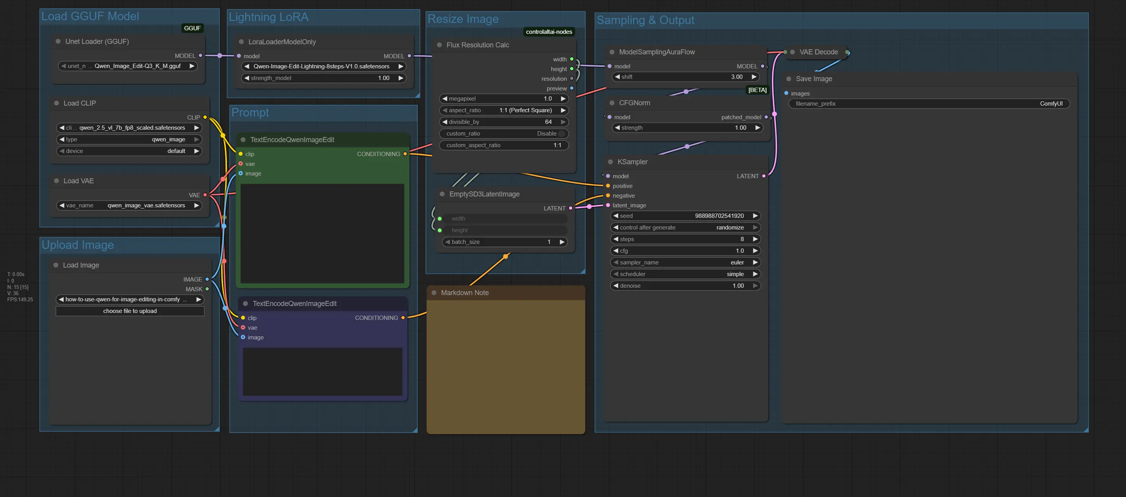Open the Load Image file name selector
This screenshot has height=497, width=1126.
pos(130,299)
